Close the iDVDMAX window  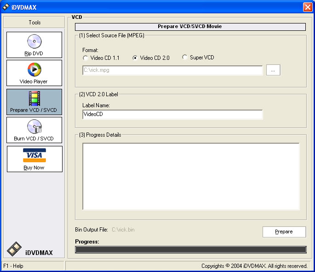tap(308, 7)
